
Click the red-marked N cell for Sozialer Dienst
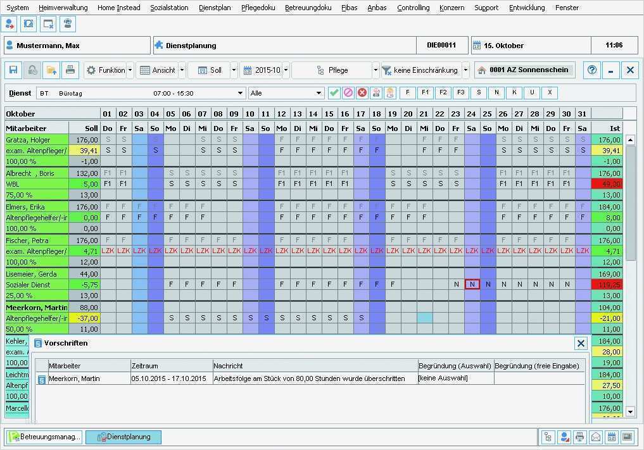click(x=472, y=284)
